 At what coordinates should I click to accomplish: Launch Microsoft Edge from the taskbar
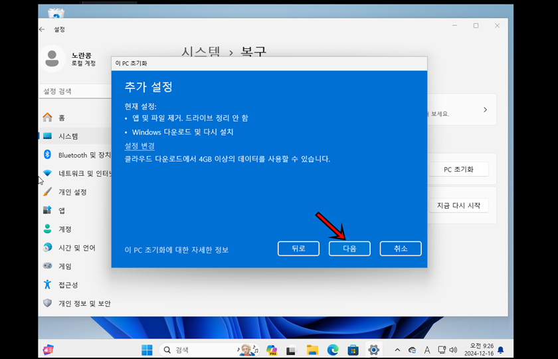pyautogui.click(x=333, y=350)
